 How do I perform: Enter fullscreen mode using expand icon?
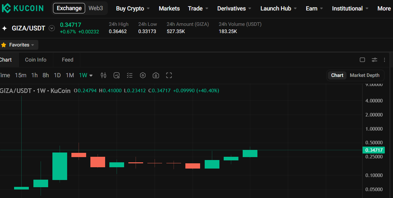(169, 75)
